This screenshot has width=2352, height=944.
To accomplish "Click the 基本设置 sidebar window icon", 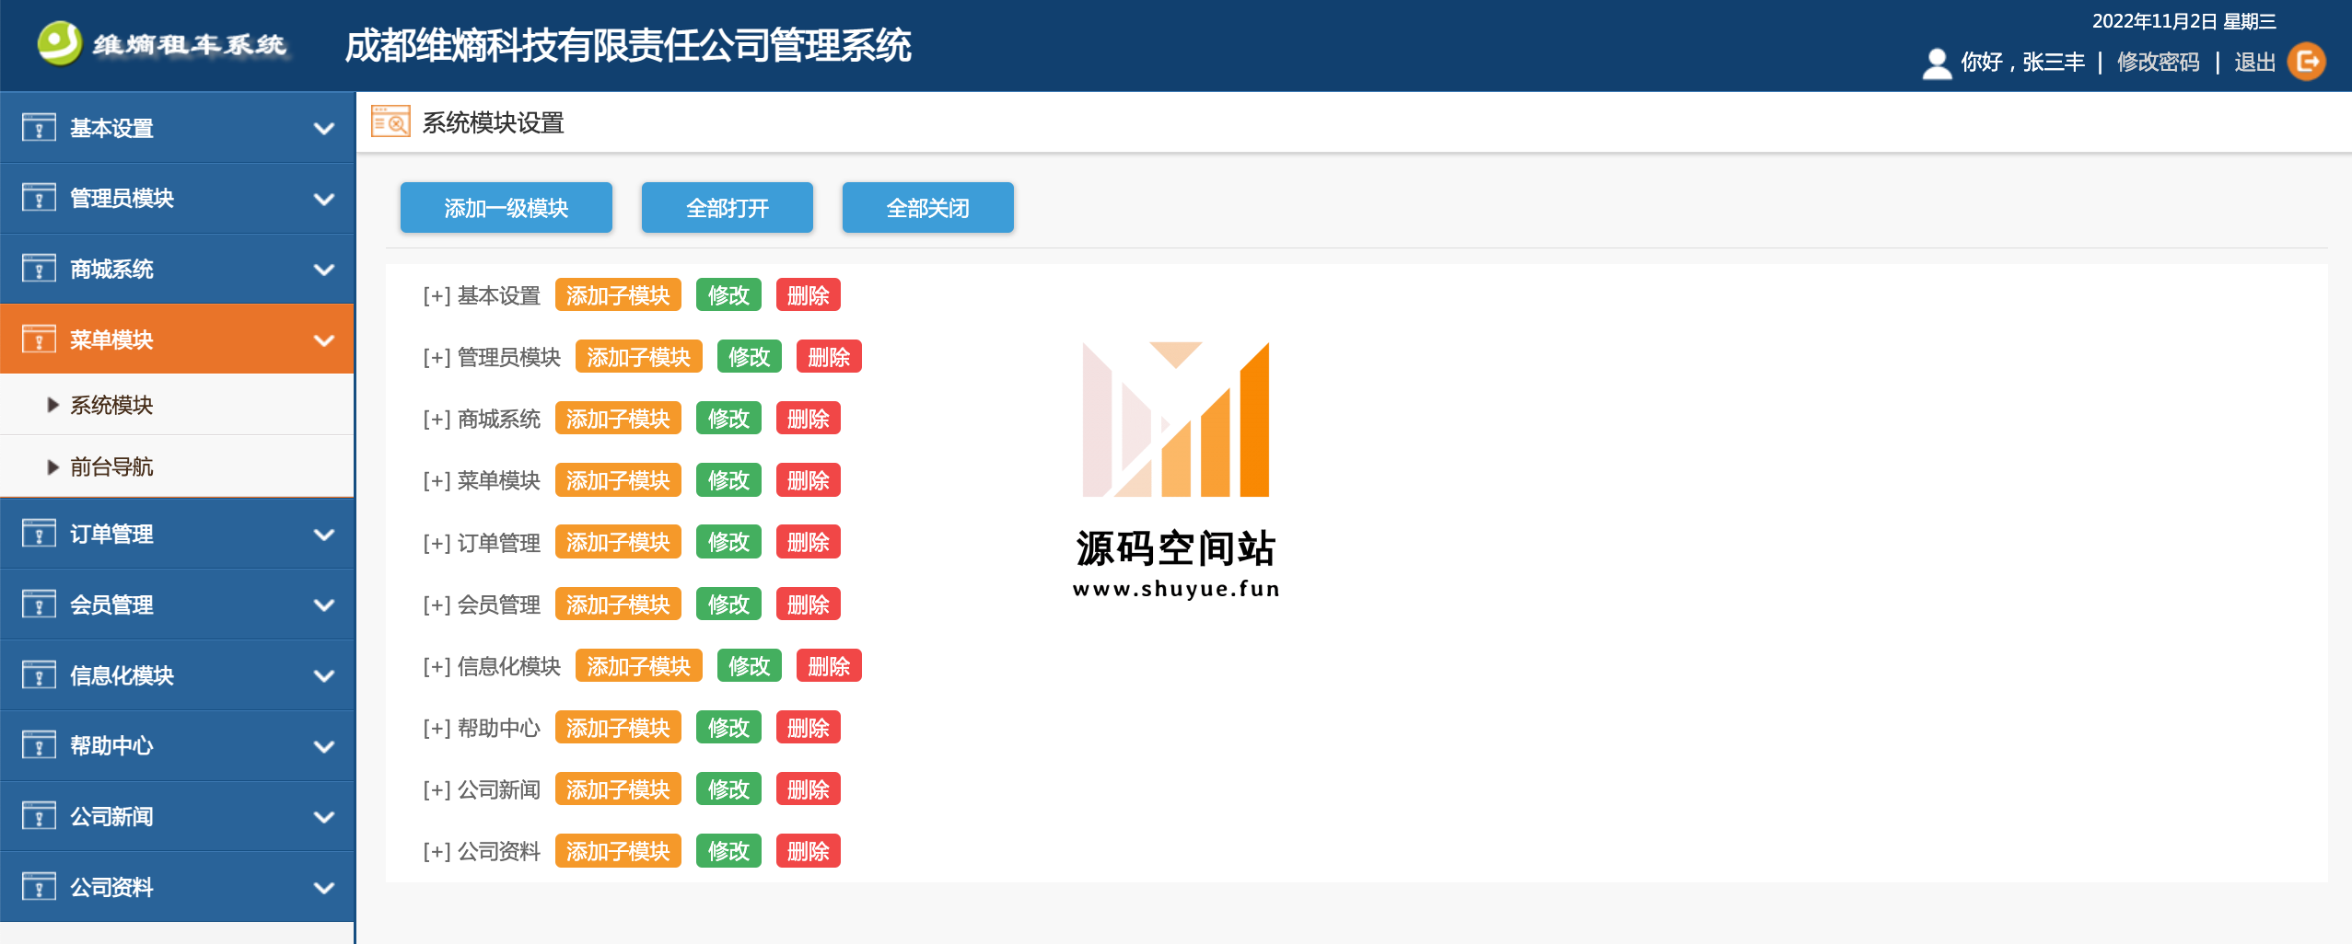I will tap(39, 127).
